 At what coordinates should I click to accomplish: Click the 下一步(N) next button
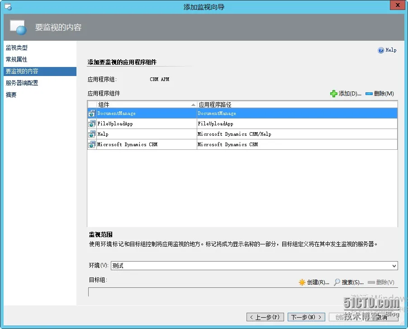point(306,317)
